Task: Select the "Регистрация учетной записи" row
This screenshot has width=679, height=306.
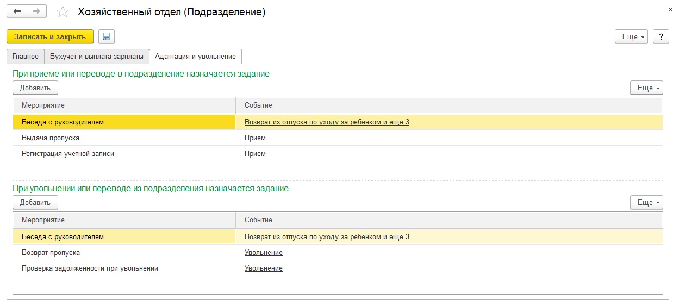Action: [68, 154]
